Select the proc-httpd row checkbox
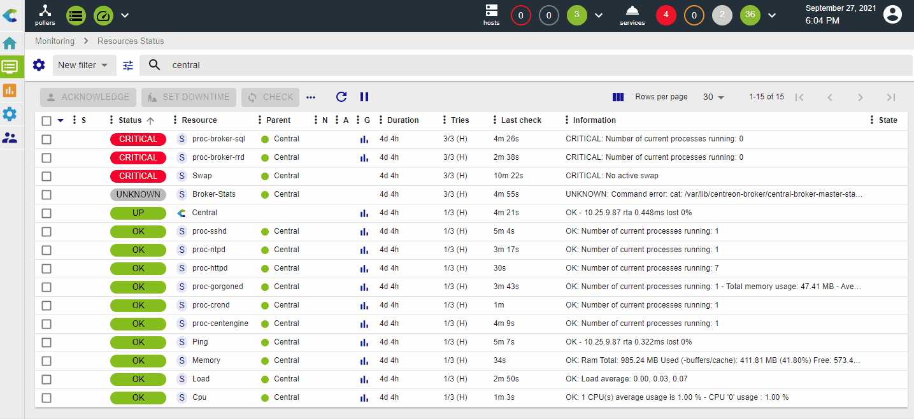This screenshot has width=914, height=419. tap(46, 269)
